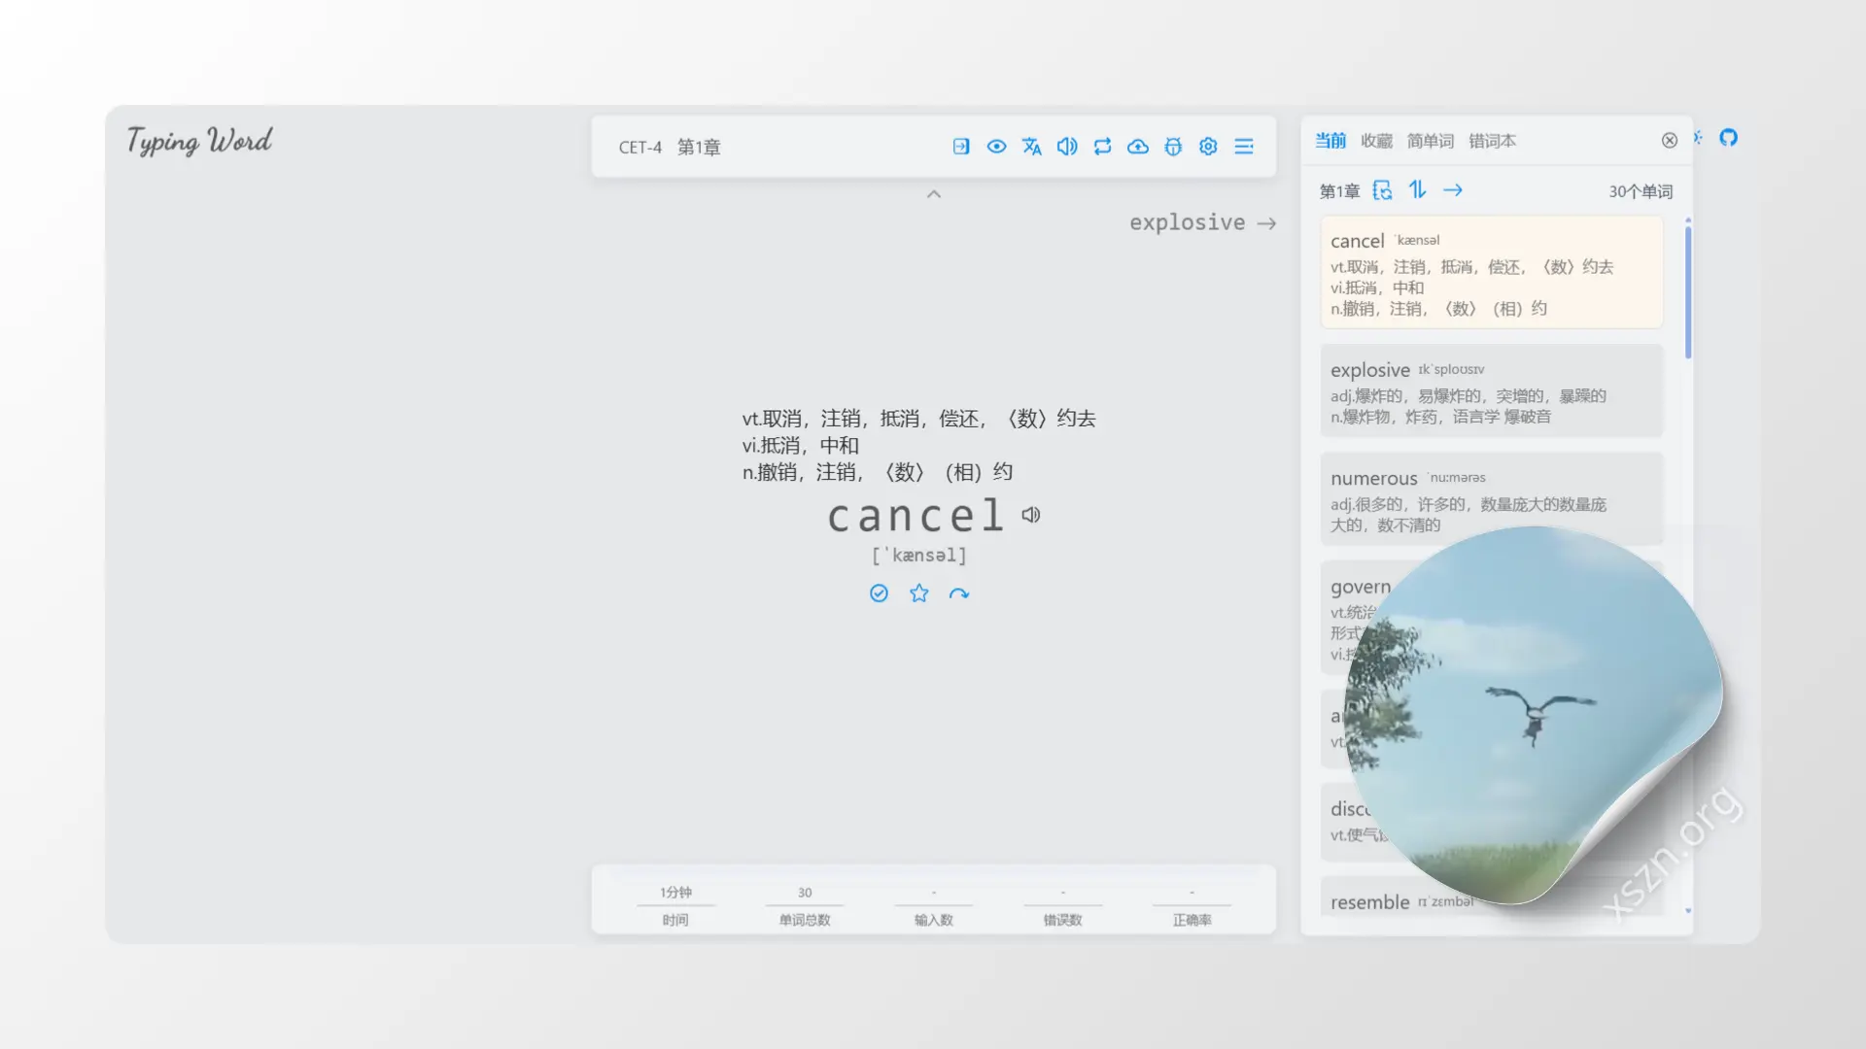Click the skip/exit arrow-in-box icon in toolbar
The image size is (1866, 1049).
coord(961,147)
